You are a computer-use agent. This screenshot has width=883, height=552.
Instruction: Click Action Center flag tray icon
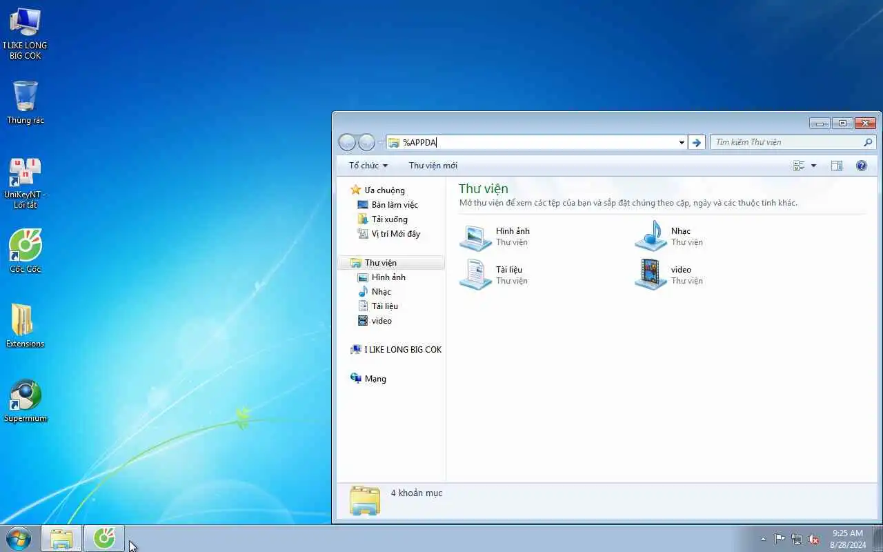point(780,539)
